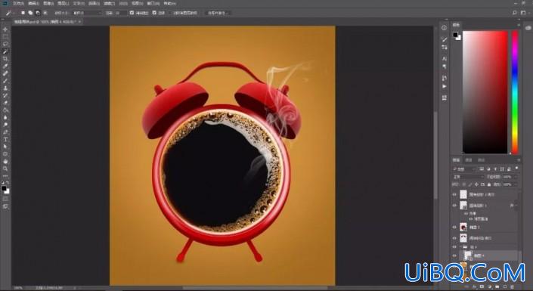Viewport: 533px width, 291px height.
Task: Toggle the Effects visibility eye
Action: (466, 213)
